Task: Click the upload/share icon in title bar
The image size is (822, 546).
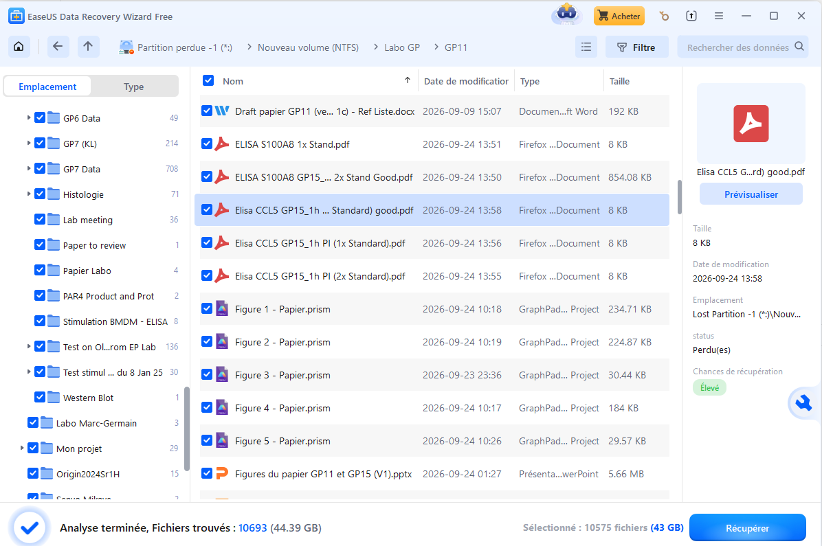Action: coord(691,16)
